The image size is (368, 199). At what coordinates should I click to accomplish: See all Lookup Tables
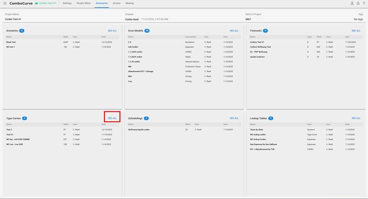click(356, 118)
